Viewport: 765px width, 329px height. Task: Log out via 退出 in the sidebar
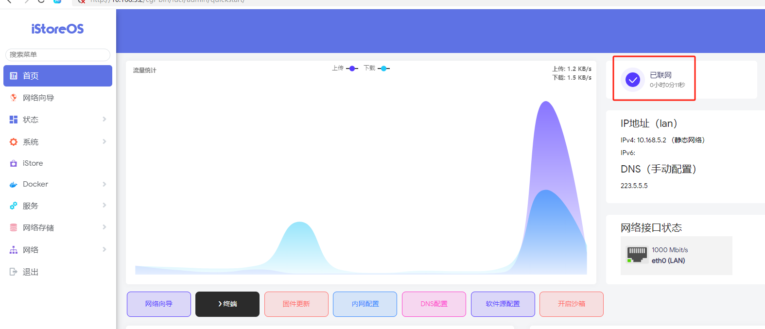[x=30, y=272]
